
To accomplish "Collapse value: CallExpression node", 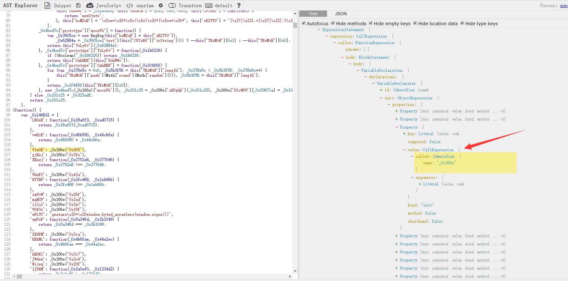I will coord(405,150).
